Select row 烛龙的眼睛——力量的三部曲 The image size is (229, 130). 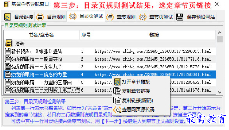pos(110,82)
